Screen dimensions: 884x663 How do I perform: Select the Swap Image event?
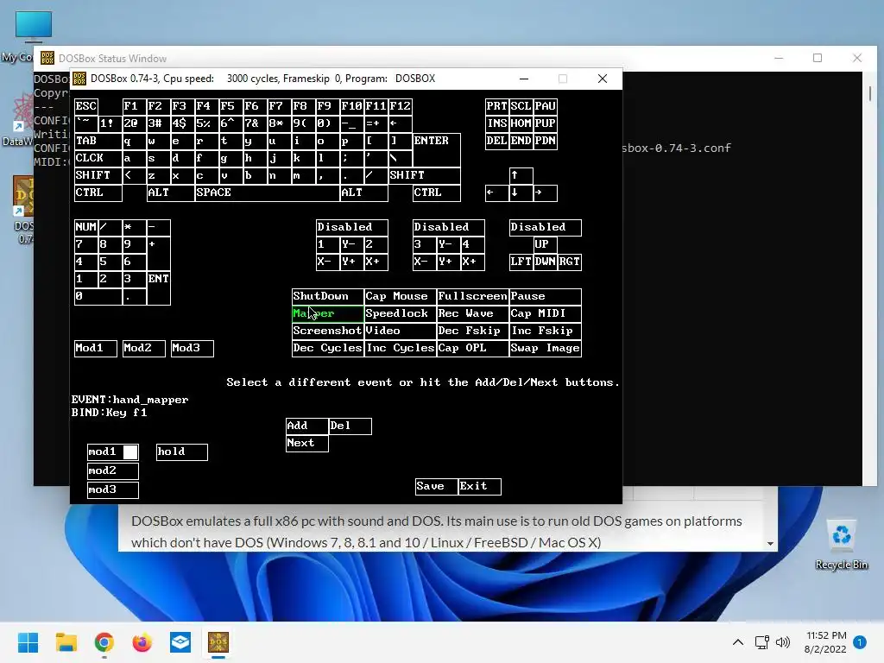[546, 349]
